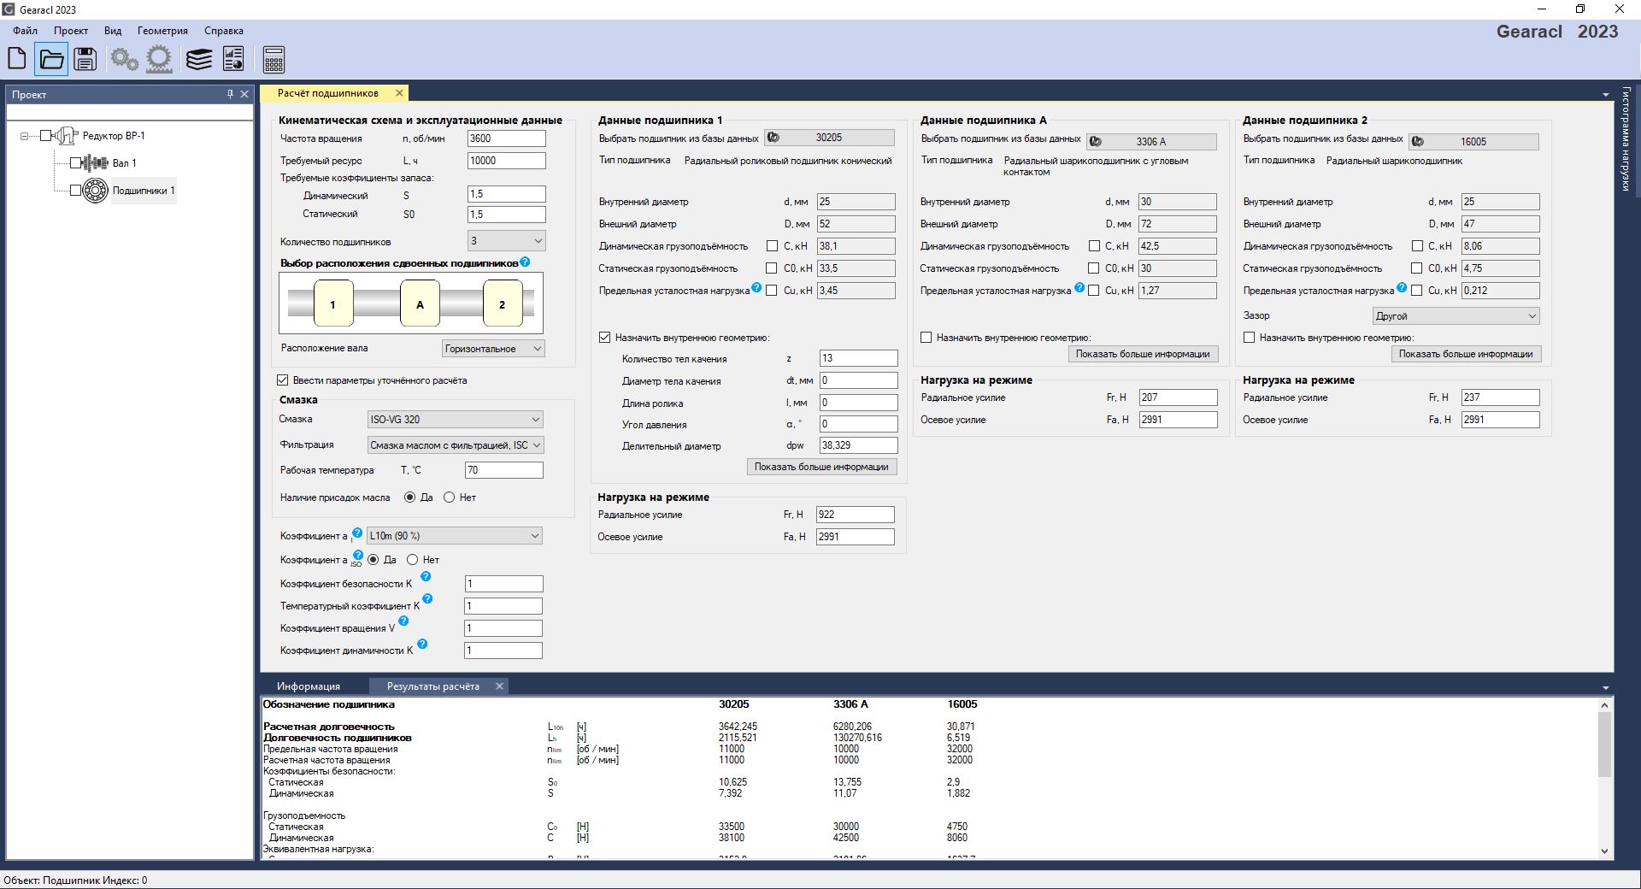Create a new project file
Screen dimensions: 1641x889
coord(16,59)
